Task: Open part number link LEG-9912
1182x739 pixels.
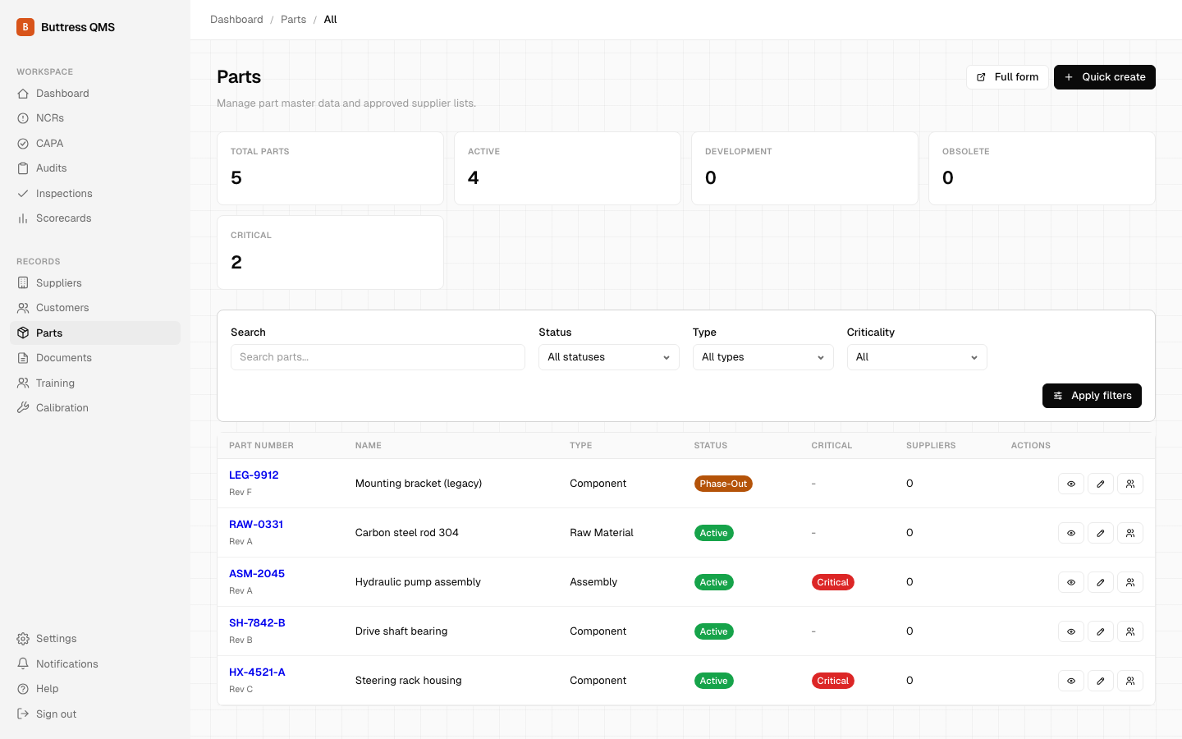Action: tap(254, 475)
